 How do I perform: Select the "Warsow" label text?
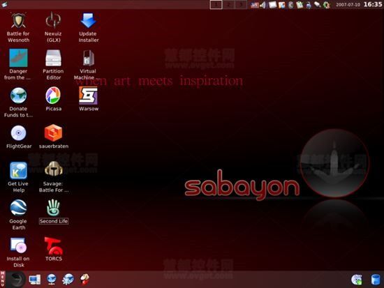[89, 109]
